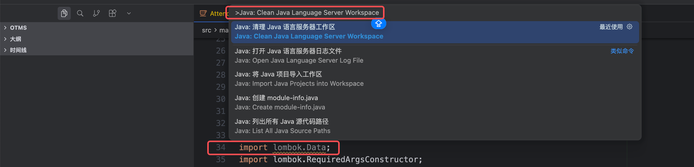Open the Search view icon
This screenshot has height=167, width=694.
pyautogui.click(x=80, y=13)
